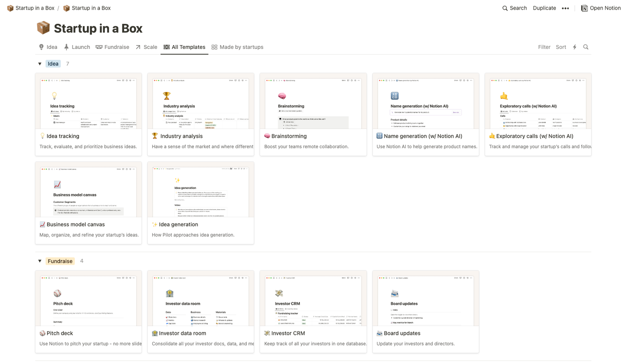Click the search magnifier icon in view toolbar

[586, 47]
